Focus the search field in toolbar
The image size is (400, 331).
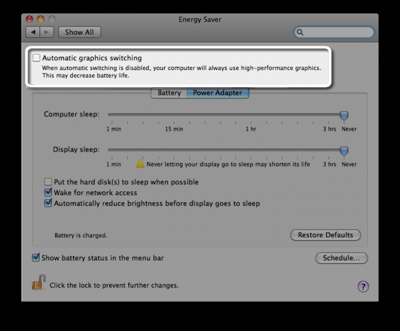tap(334, 32)
